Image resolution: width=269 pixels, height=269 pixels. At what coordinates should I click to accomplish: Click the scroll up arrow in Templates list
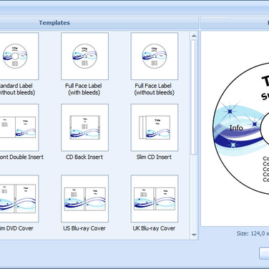pos(194,36)
